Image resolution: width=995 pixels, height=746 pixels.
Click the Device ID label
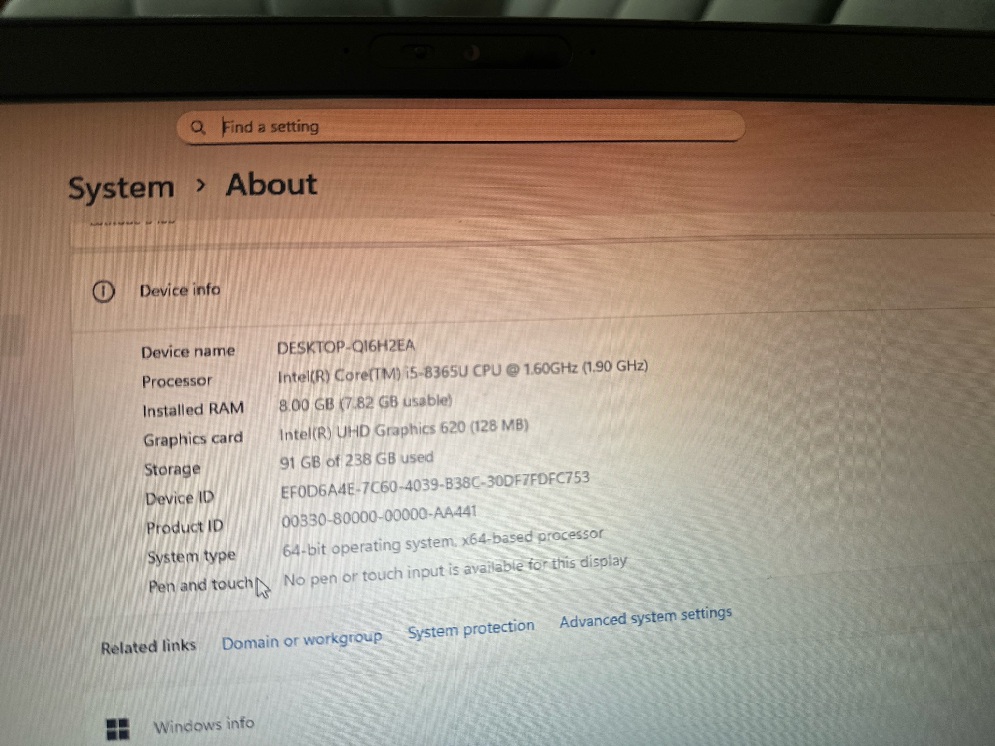click(x=179, y=498)
